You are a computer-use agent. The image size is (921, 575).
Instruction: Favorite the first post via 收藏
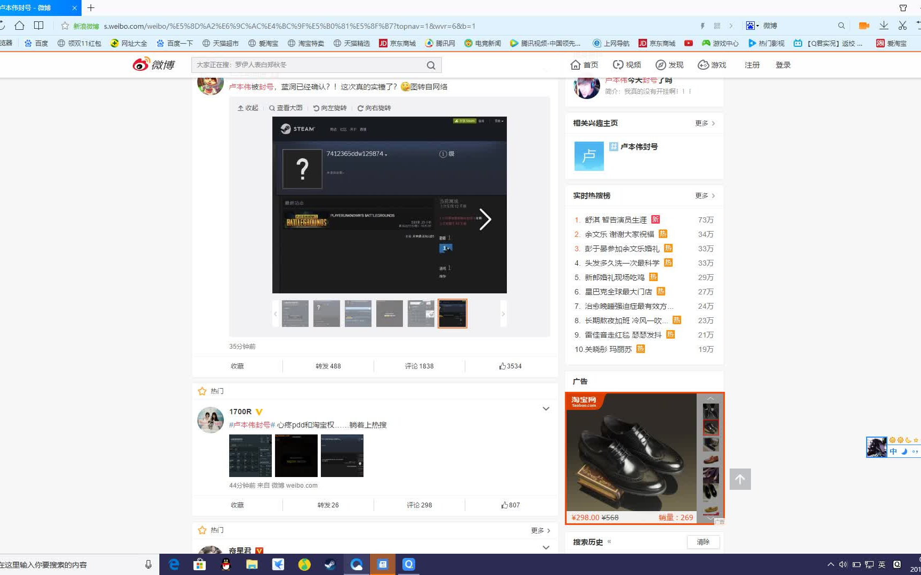237,366
